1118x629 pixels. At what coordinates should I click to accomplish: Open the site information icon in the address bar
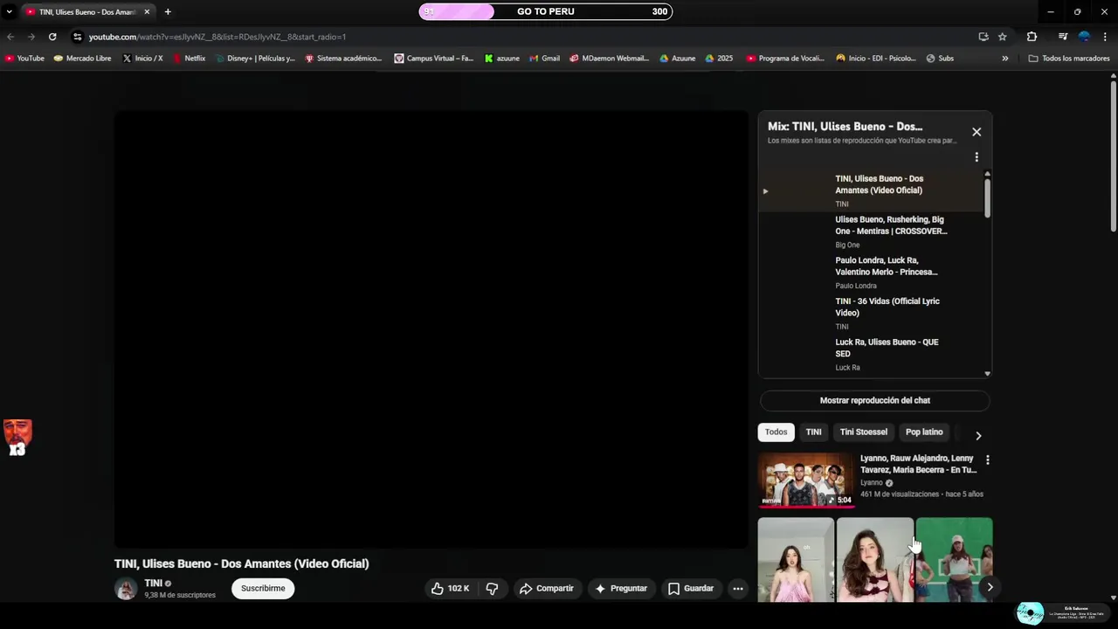[x=77, y=37]
